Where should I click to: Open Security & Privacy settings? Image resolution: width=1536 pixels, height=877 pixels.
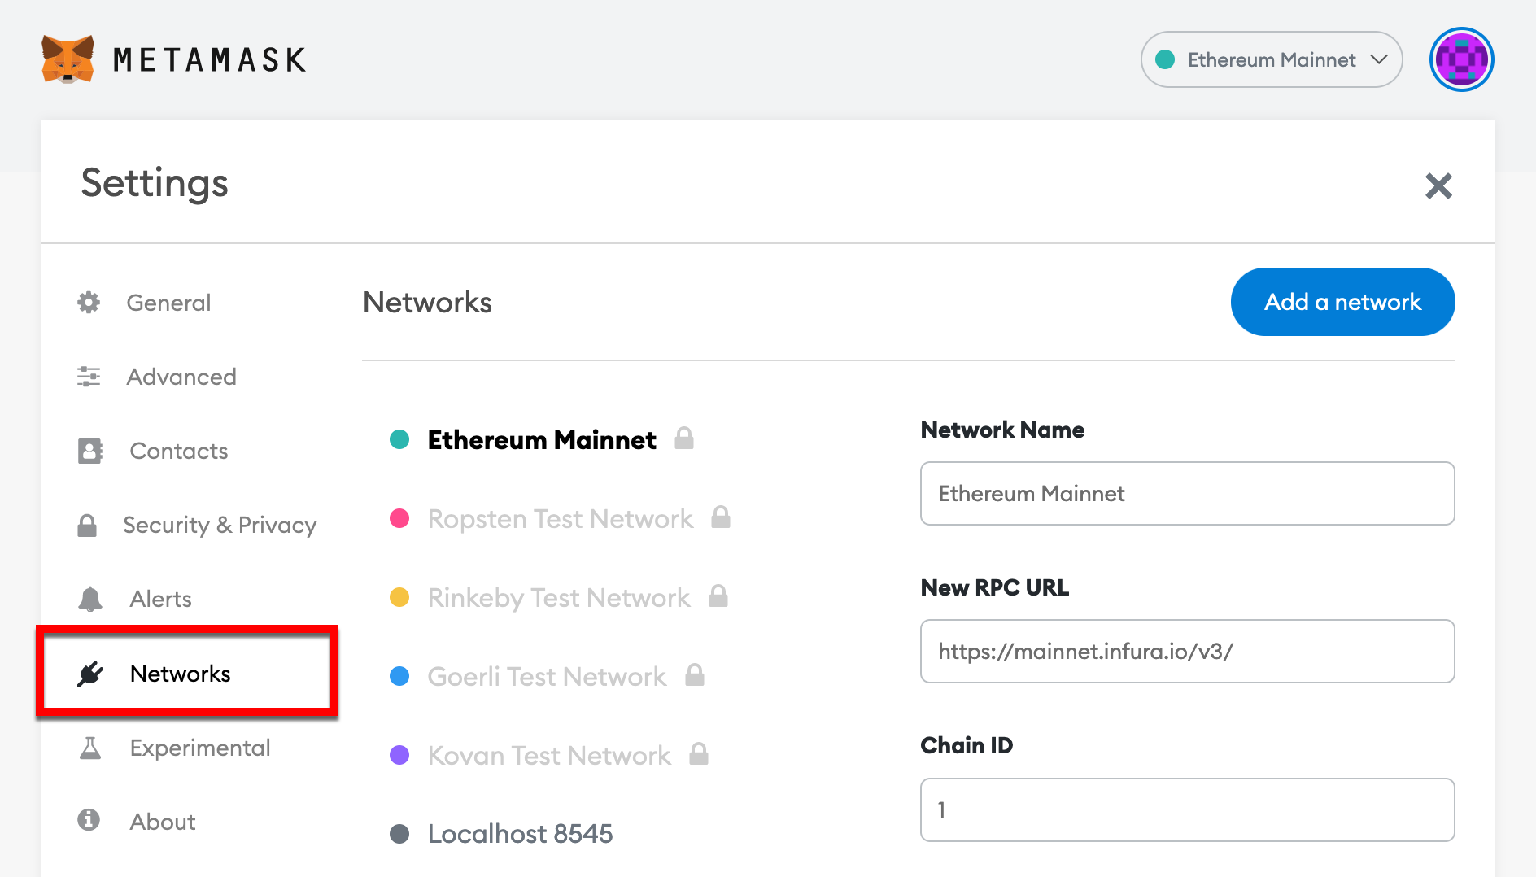click(x=220, y=526)
